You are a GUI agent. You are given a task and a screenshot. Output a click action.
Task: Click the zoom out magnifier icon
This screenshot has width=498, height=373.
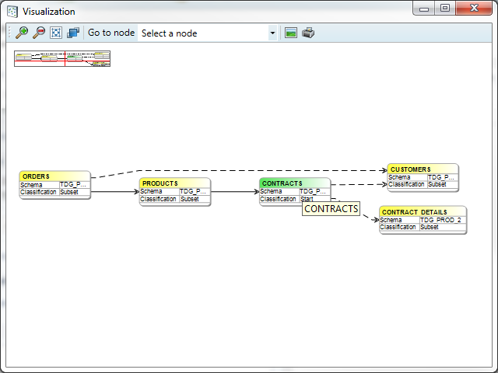pyautogui.click(x=38, y=33)
